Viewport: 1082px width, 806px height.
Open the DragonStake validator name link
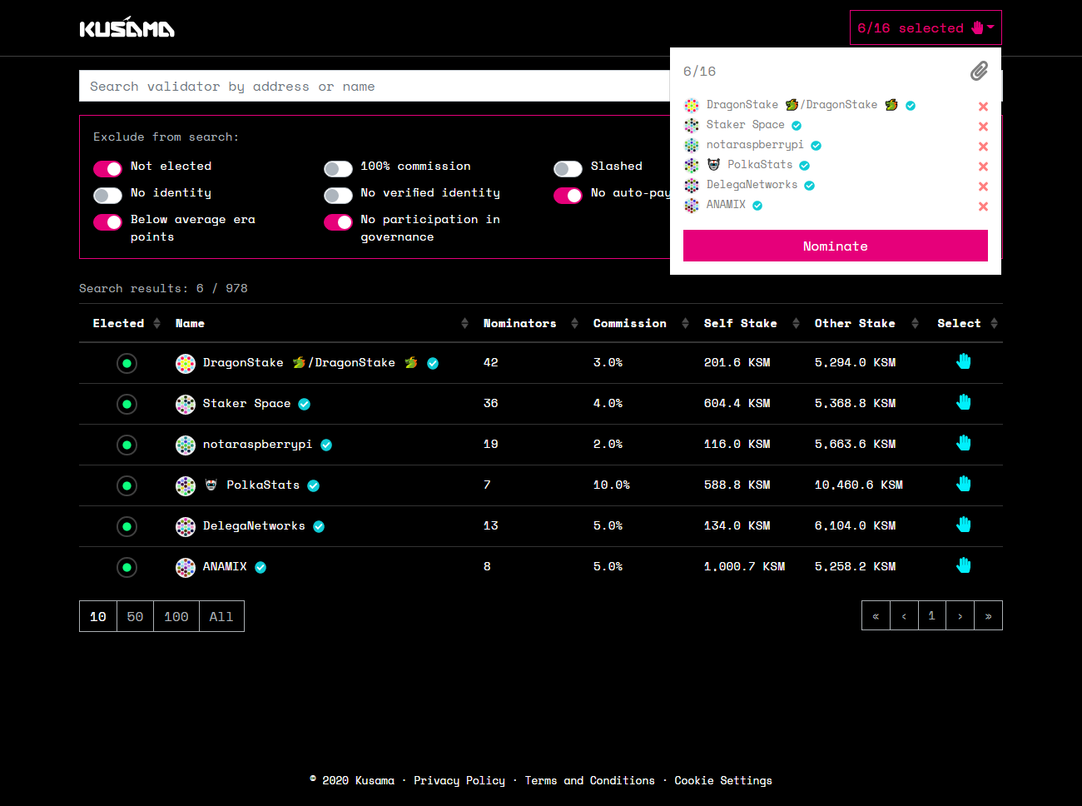pos(310,362)
